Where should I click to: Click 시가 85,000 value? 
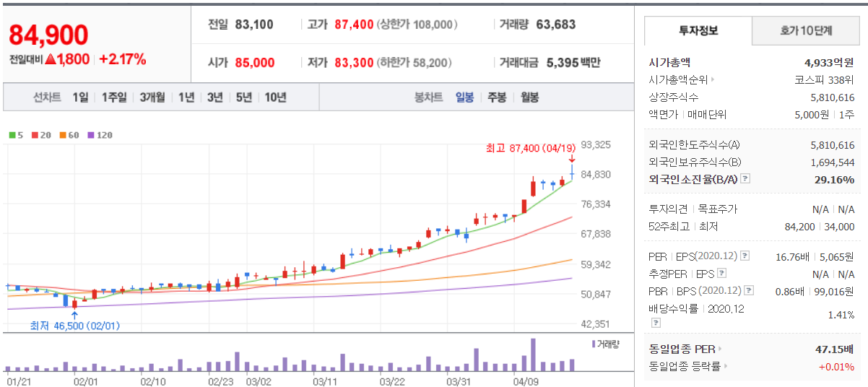tap(255, 63)
